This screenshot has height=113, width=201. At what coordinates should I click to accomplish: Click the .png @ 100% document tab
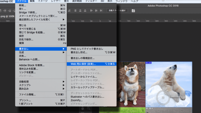coord(7,17)
